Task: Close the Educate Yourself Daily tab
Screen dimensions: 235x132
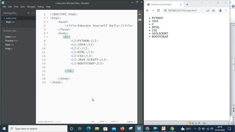Action: pos(181,4)
